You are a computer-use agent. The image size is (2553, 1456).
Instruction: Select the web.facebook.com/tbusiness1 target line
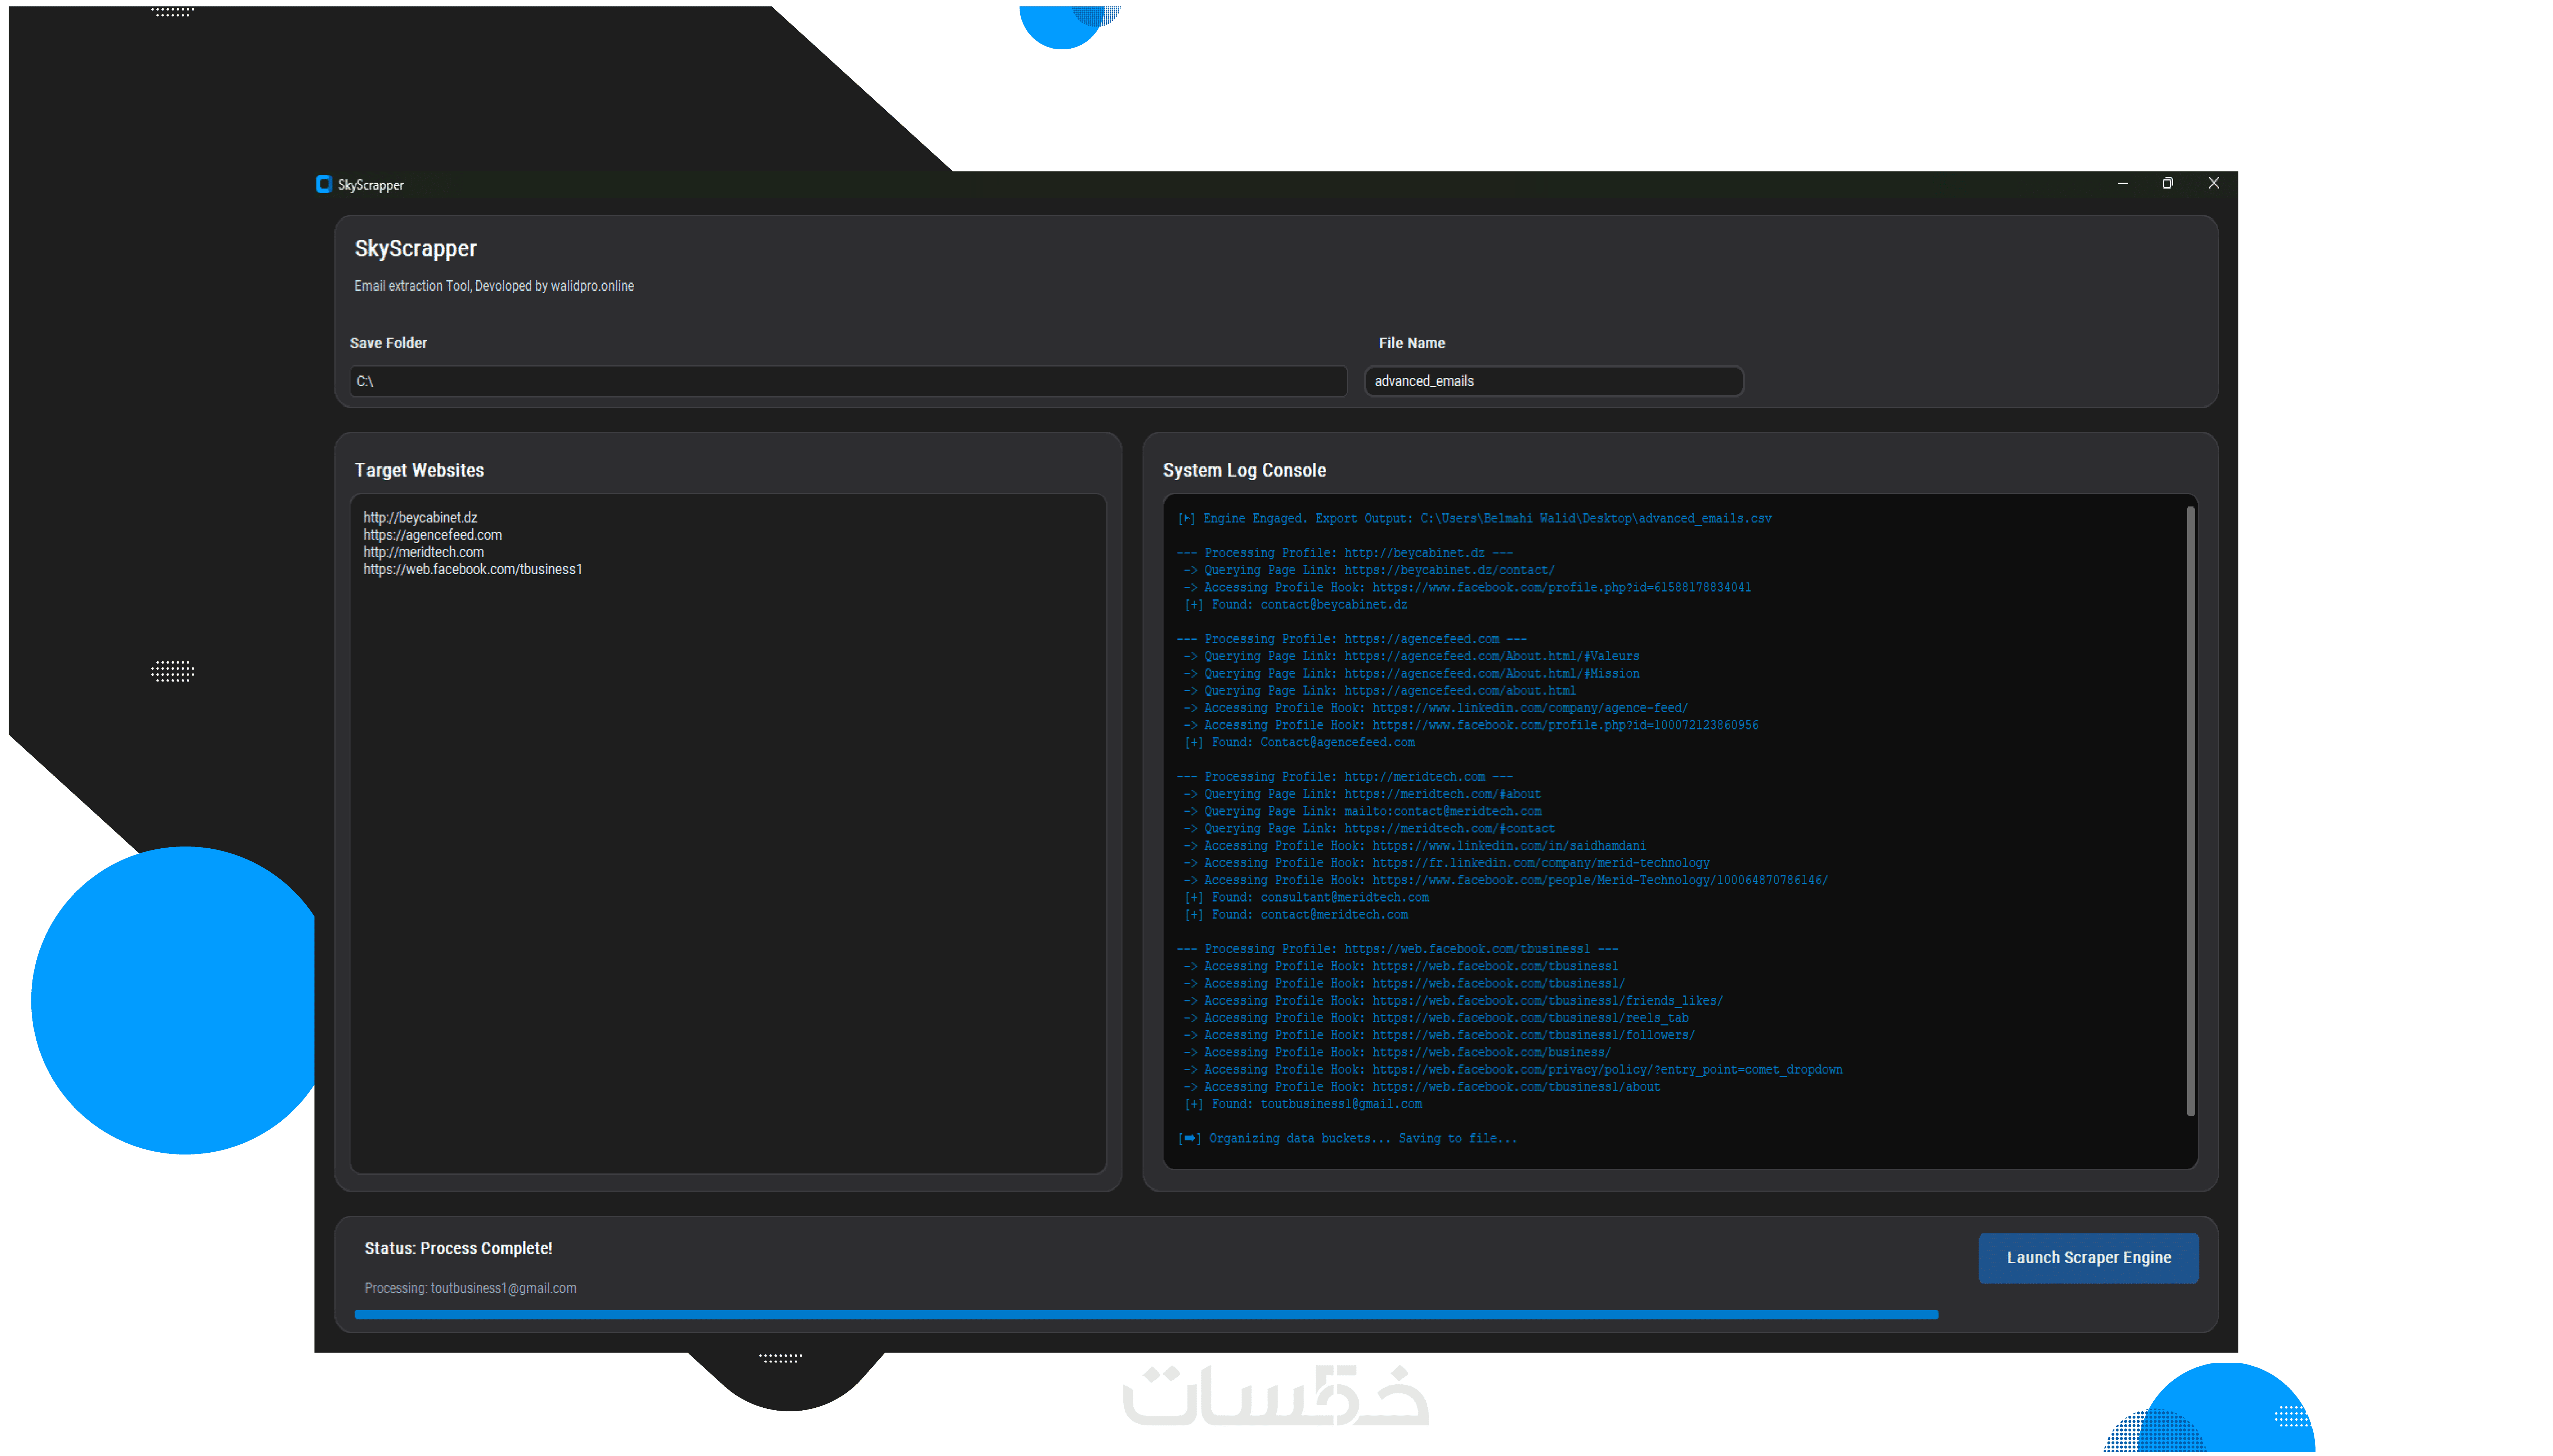[x=472, y=569]
